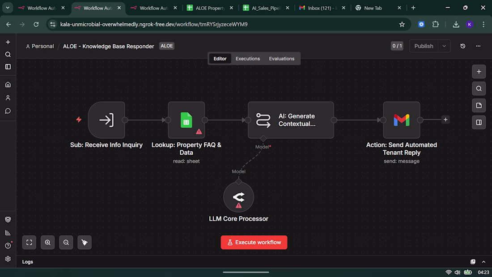Click the plus icon in the left sidebar

(8, 42)
